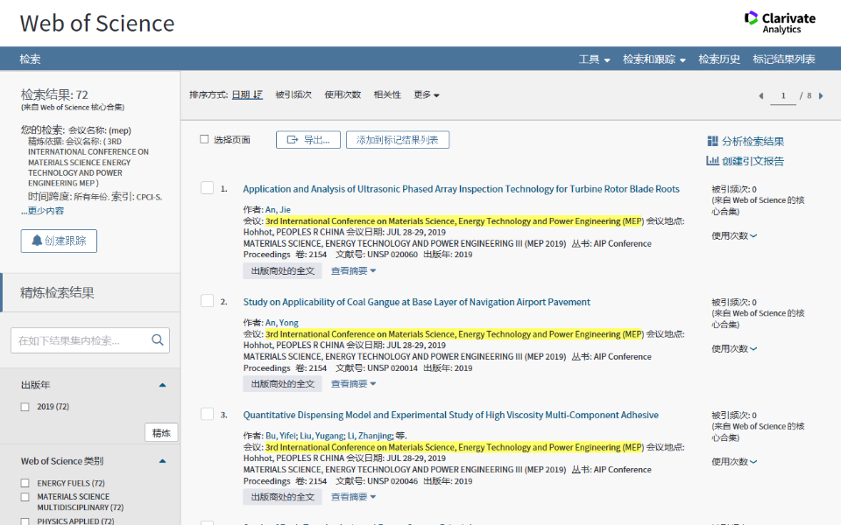The image size is (841, 525).
Task: Go to next results page arrow
Action: pyautogui.click(x=821, y=96)
